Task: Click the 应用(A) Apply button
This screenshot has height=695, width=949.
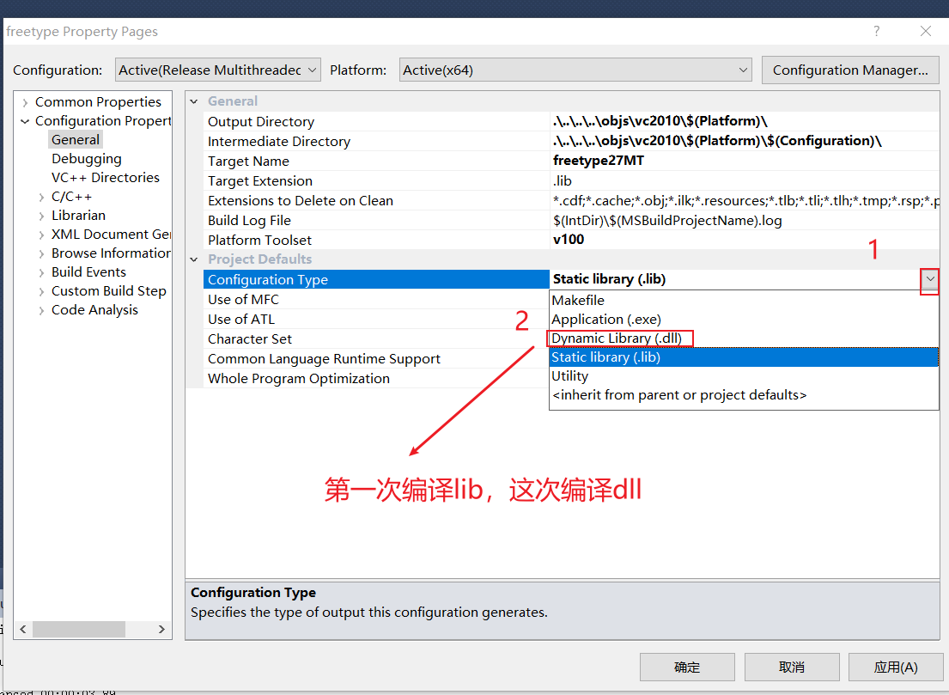Action: 896,668
